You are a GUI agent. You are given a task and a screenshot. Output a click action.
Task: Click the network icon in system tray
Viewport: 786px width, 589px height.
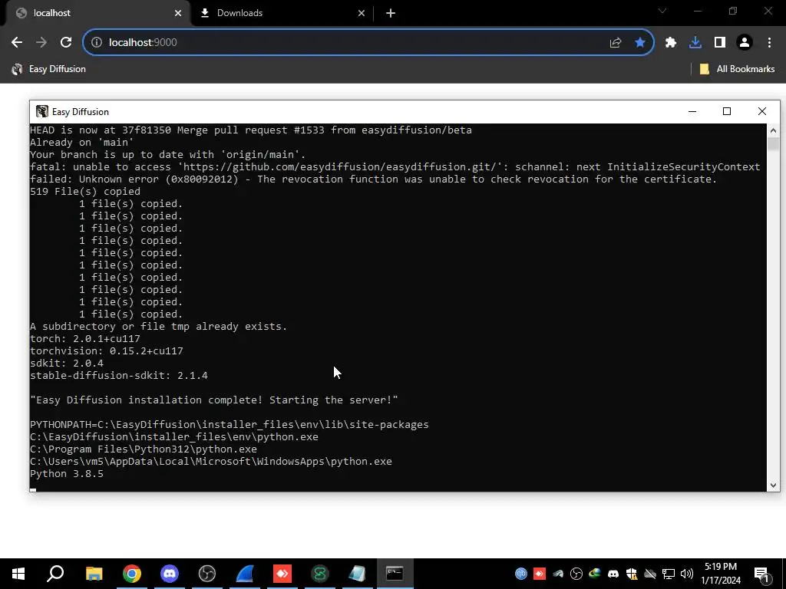tap(669, 574)
